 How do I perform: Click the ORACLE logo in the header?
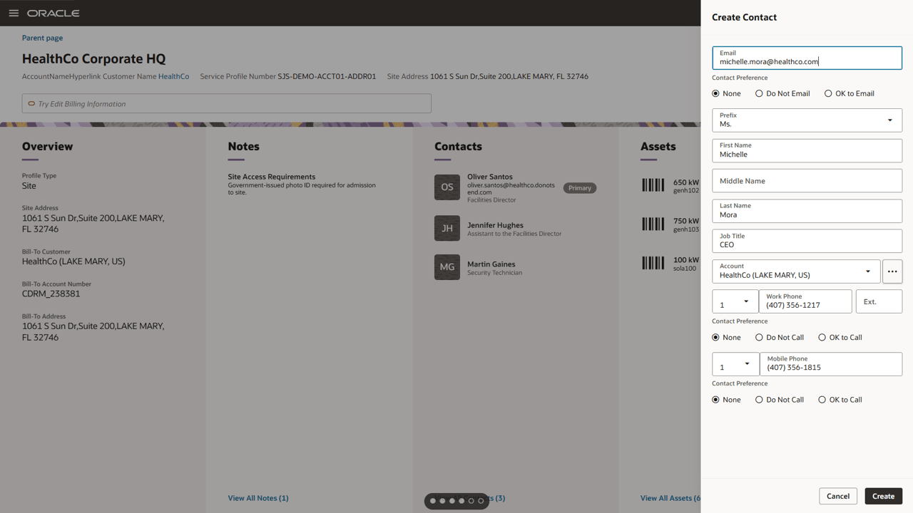53,12
